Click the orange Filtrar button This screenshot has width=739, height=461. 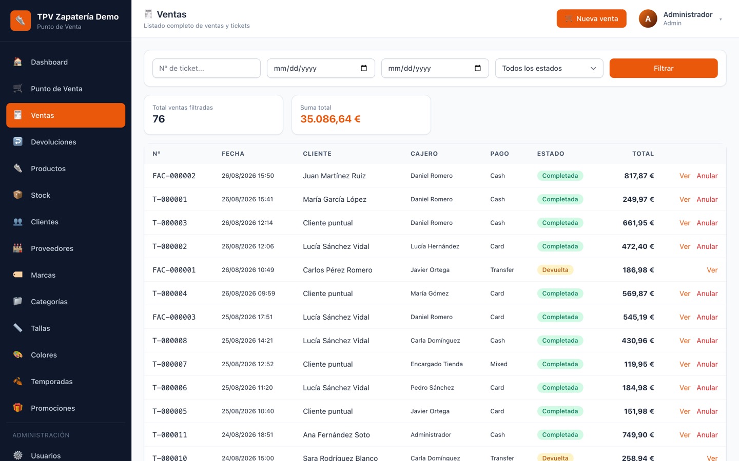tap(664, 68)
